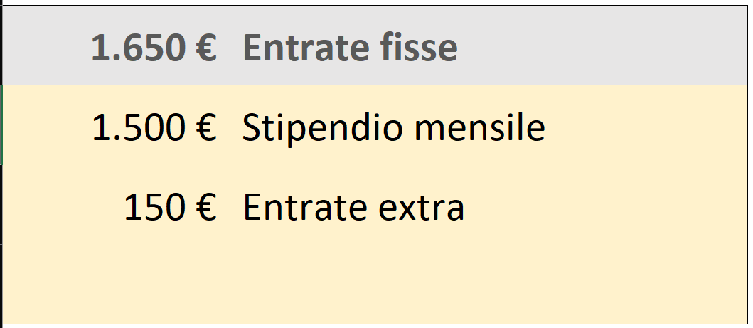The width and height of the screenshot is (753, 328).
Task: Select the 150 € amount cell
Action: pyautogui.click(x=169, y=207)
